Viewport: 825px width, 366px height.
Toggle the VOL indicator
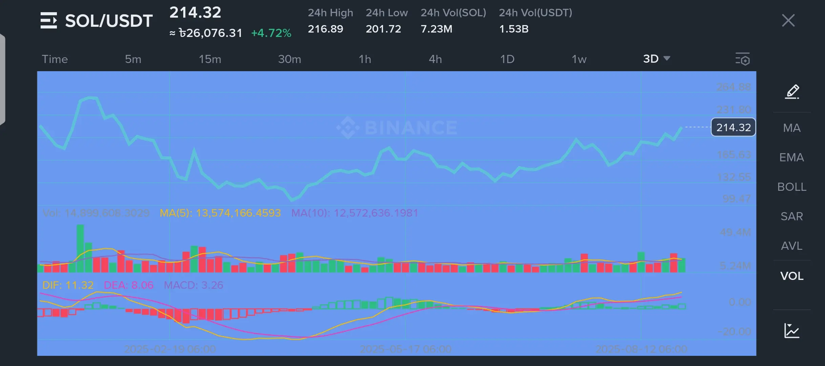pyautogui.click(x=792, y=276)
